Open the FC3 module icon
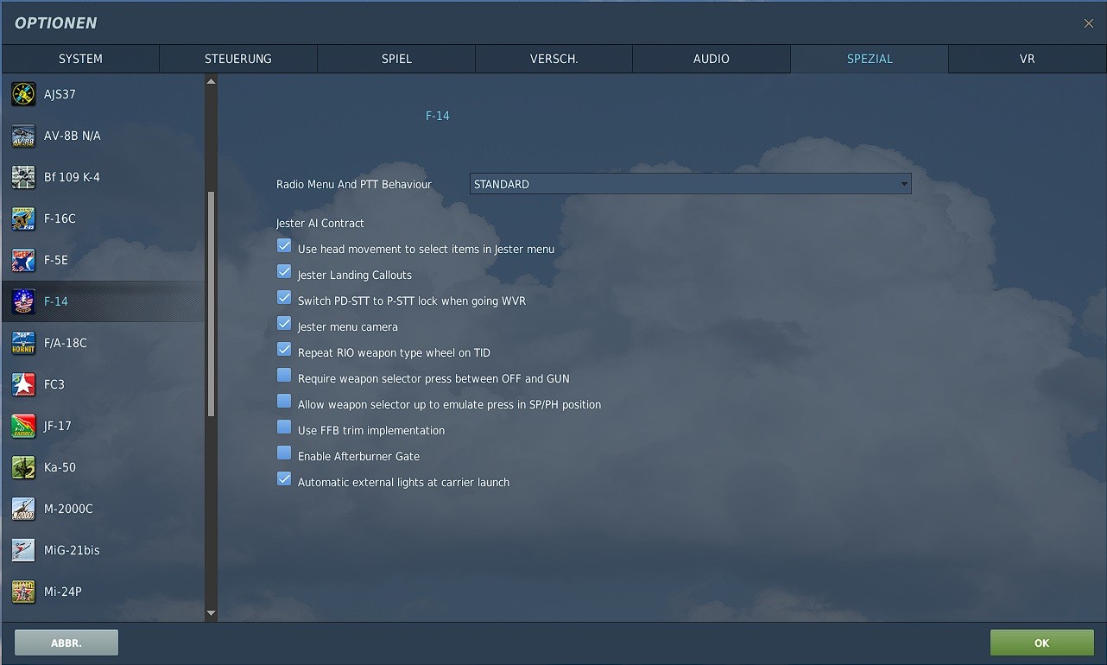Screen dimensions: 1107x665 point(23,384)
